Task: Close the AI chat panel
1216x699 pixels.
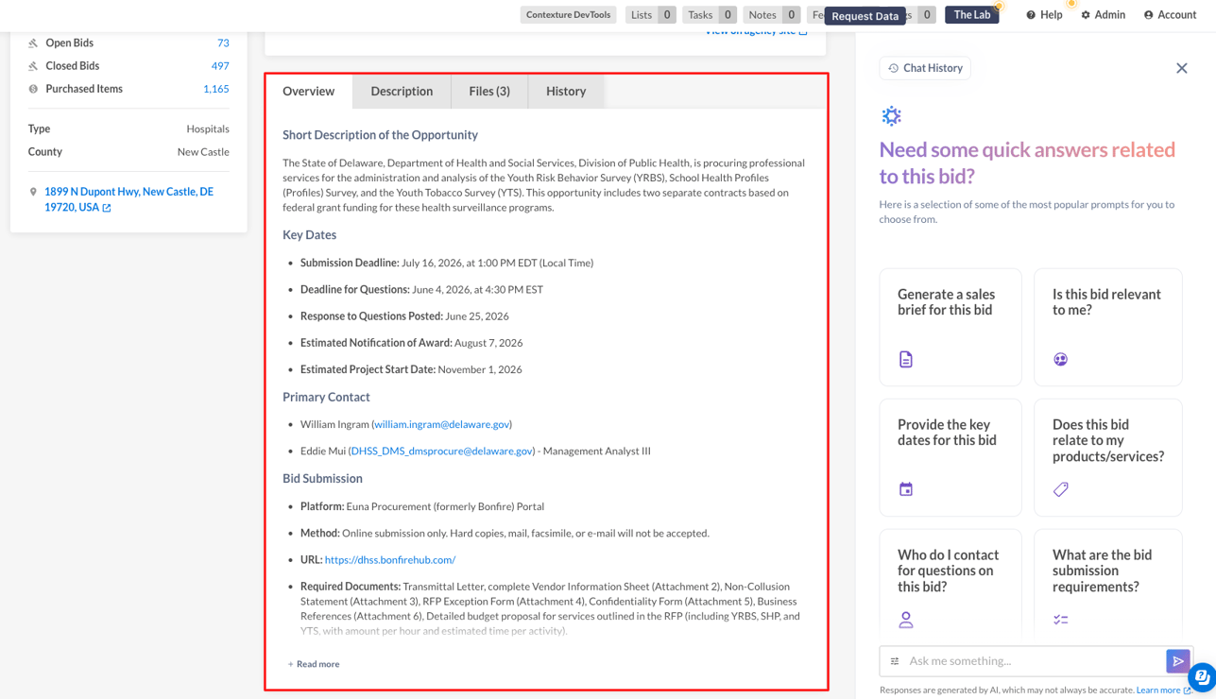Action: pos(1181,68)
